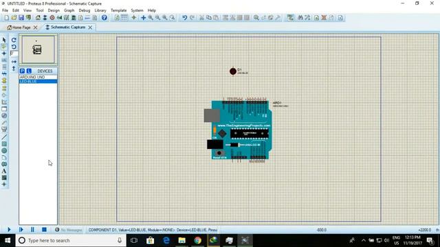440x247 pixels.
Task: Open the Microsoft Store taskbar icon
Action: click(150, 240)
